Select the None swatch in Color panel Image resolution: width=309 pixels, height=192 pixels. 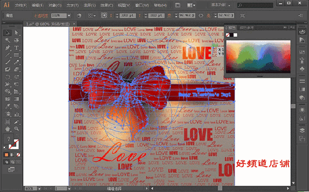(228, 35)
